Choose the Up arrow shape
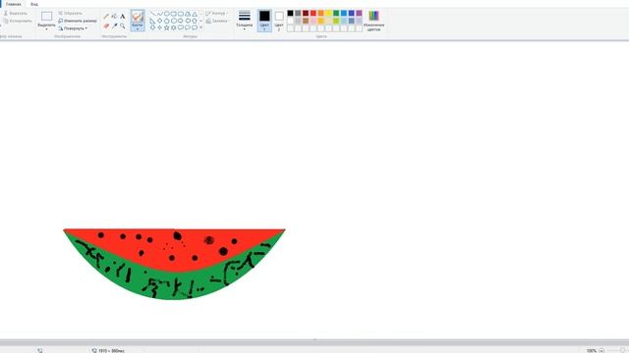 pos(195,21)
